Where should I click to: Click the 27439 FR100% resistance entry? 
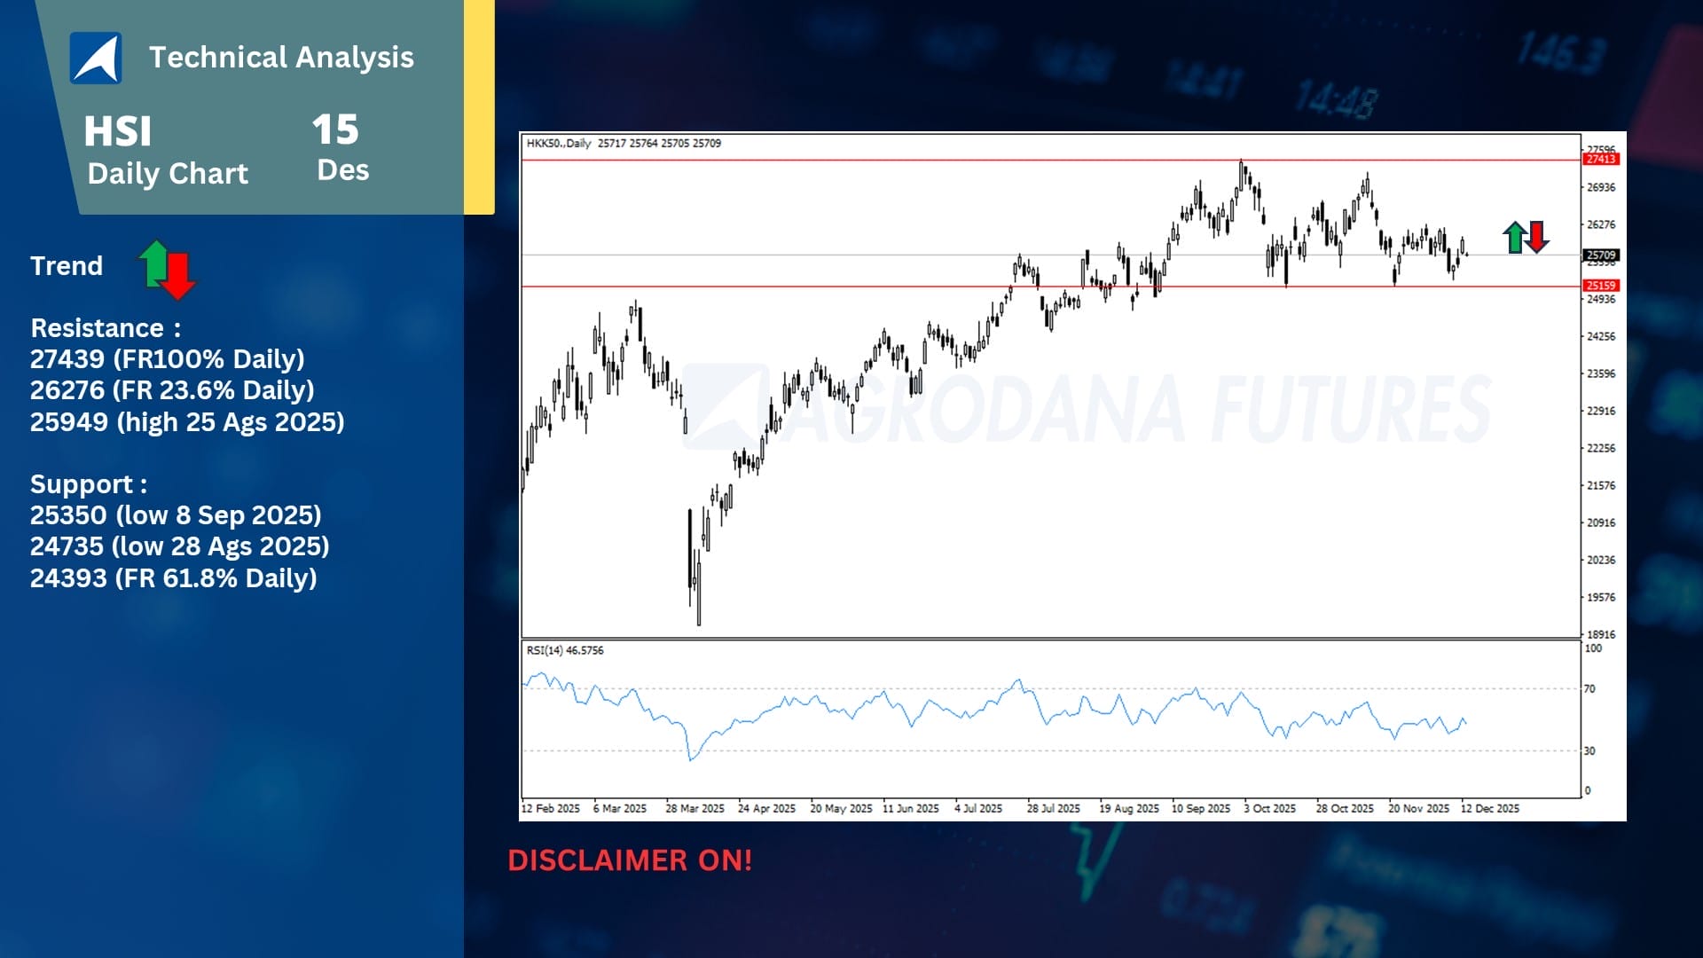click(167, 358)
